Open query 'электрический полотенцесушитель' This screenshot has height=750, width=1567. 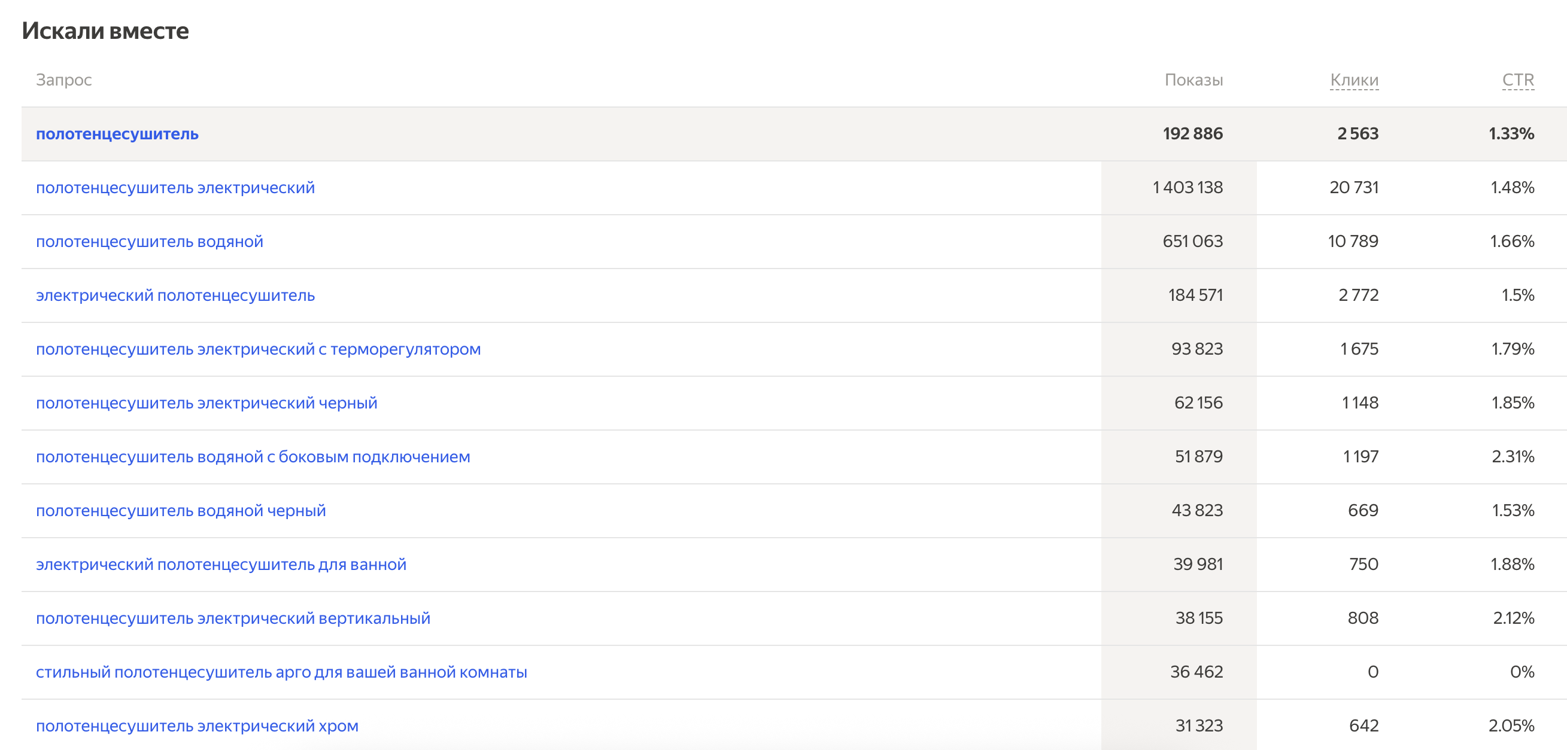(x=175, y=295)
